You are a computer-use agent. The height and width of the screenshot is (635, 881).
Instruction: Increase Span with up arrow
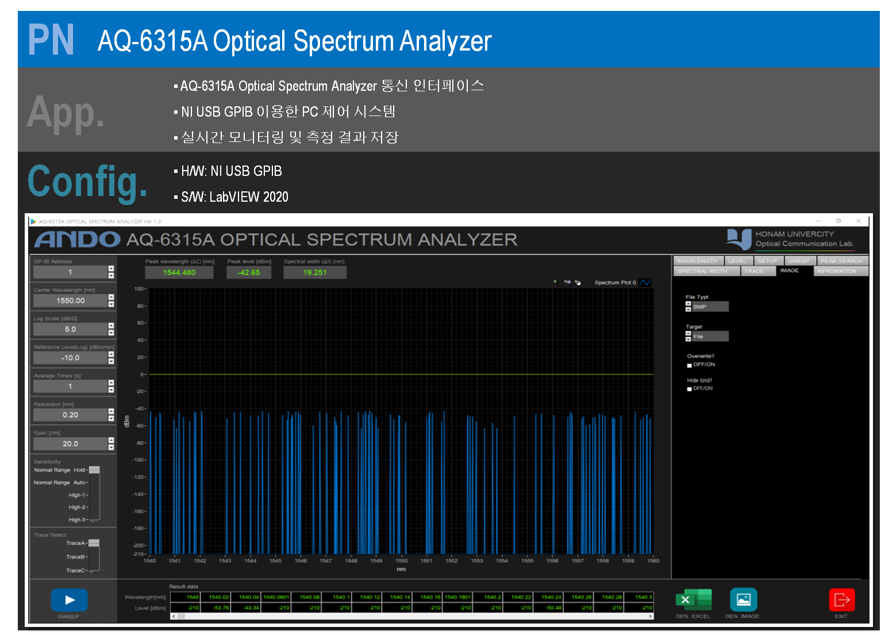coord(111,440)
